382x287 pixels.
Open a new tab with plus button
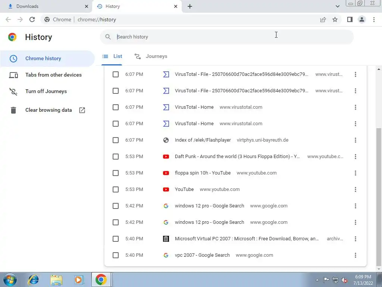point(190,6)
